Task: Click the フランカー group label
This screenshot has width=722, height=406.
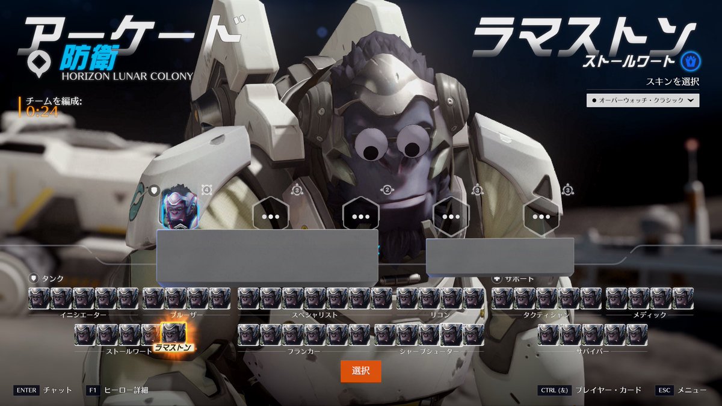Action: (304, 351)
